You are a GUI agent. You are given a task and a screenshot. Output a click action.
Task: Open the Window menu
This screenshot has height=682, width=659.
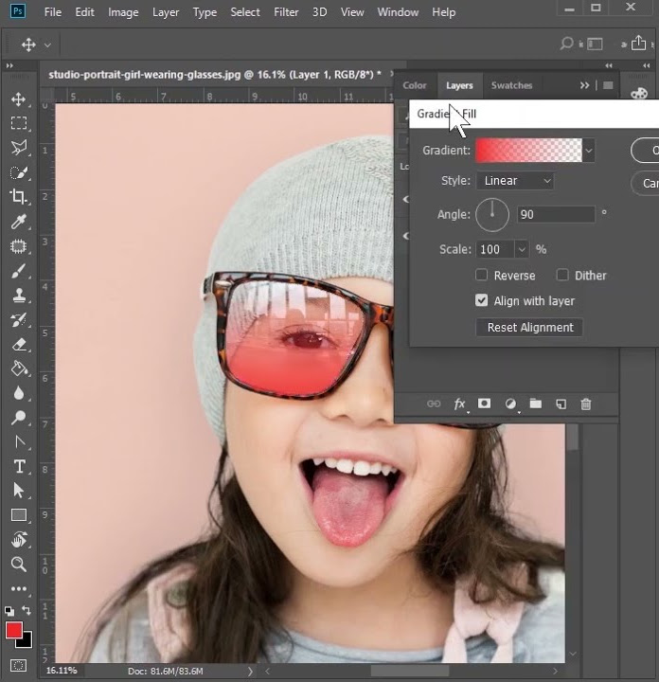pyautogui.click(x=398, y=12)
